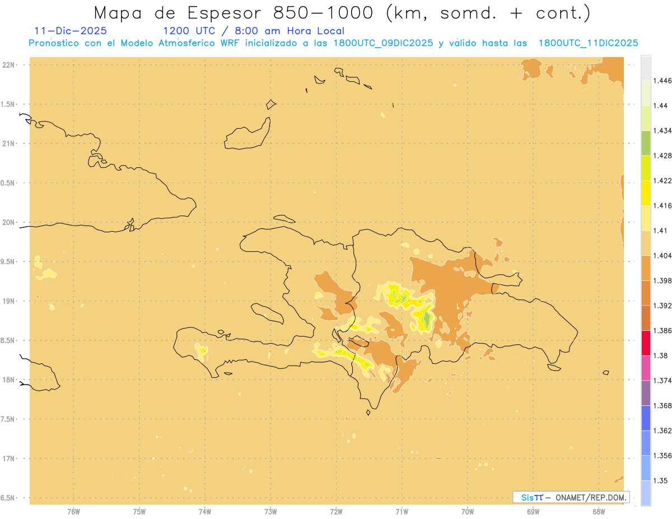Pick the green legend swatch between 1.428 and 1.434
Viewport: 672px width, 519px height.
646,143
